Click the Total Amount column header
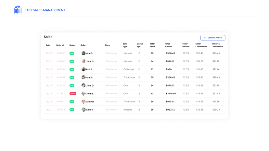269x151 pixels. [x=169, y=45]
